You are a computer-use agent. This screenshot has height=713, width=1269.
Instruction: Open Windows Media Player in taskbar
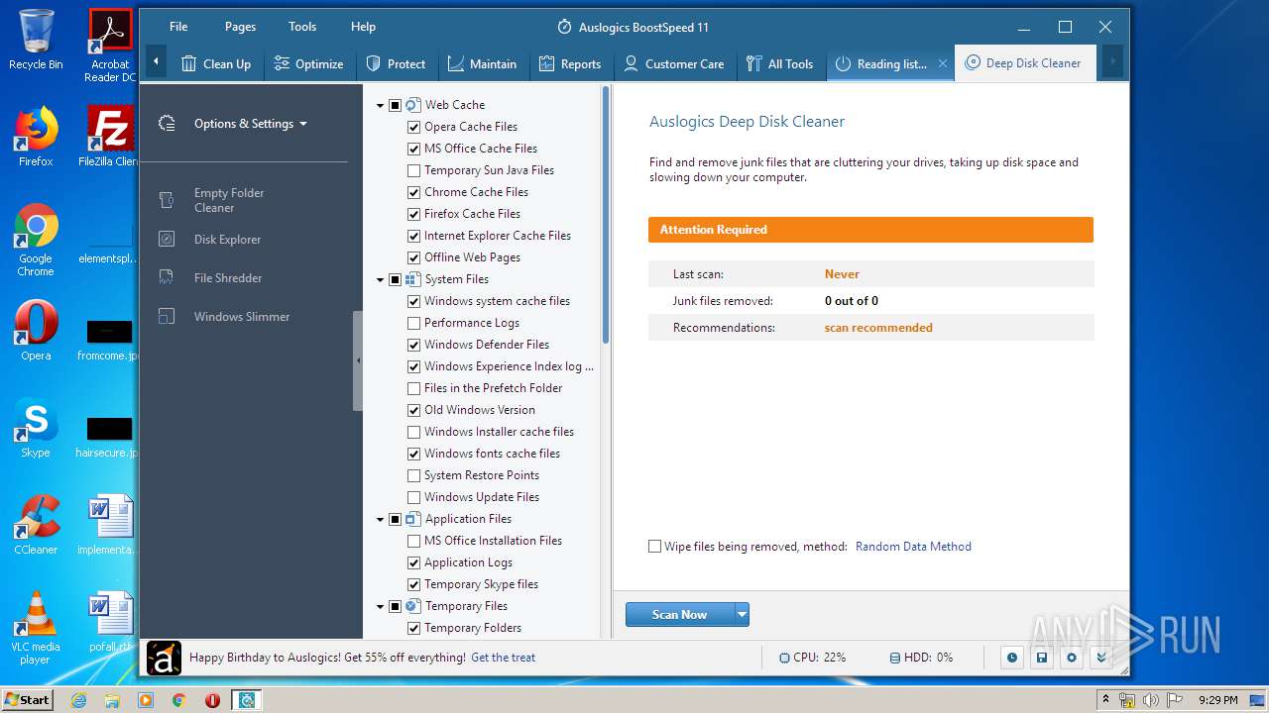[x=146, y=700]
